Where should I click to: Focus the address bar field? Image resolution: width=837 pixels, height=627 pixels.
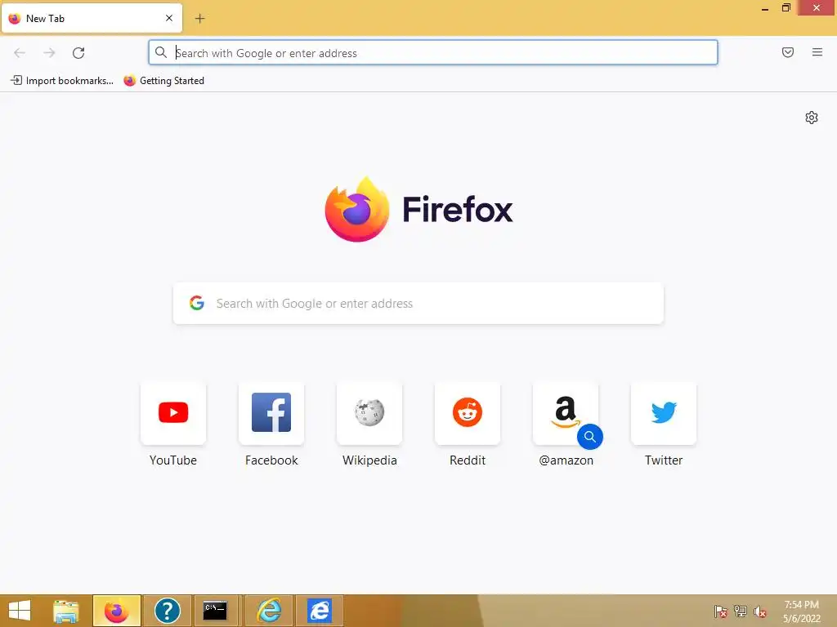pyautogui.click(x=433, y=52)
